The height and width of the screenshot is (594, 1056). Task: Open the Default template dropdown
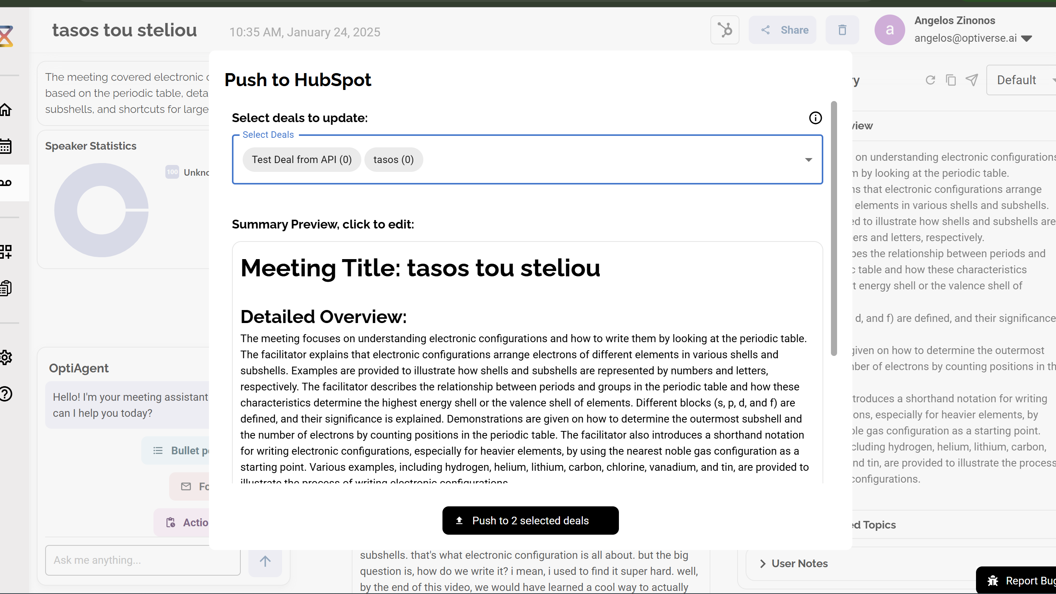pyautogui.click(x=1021, y=80)
